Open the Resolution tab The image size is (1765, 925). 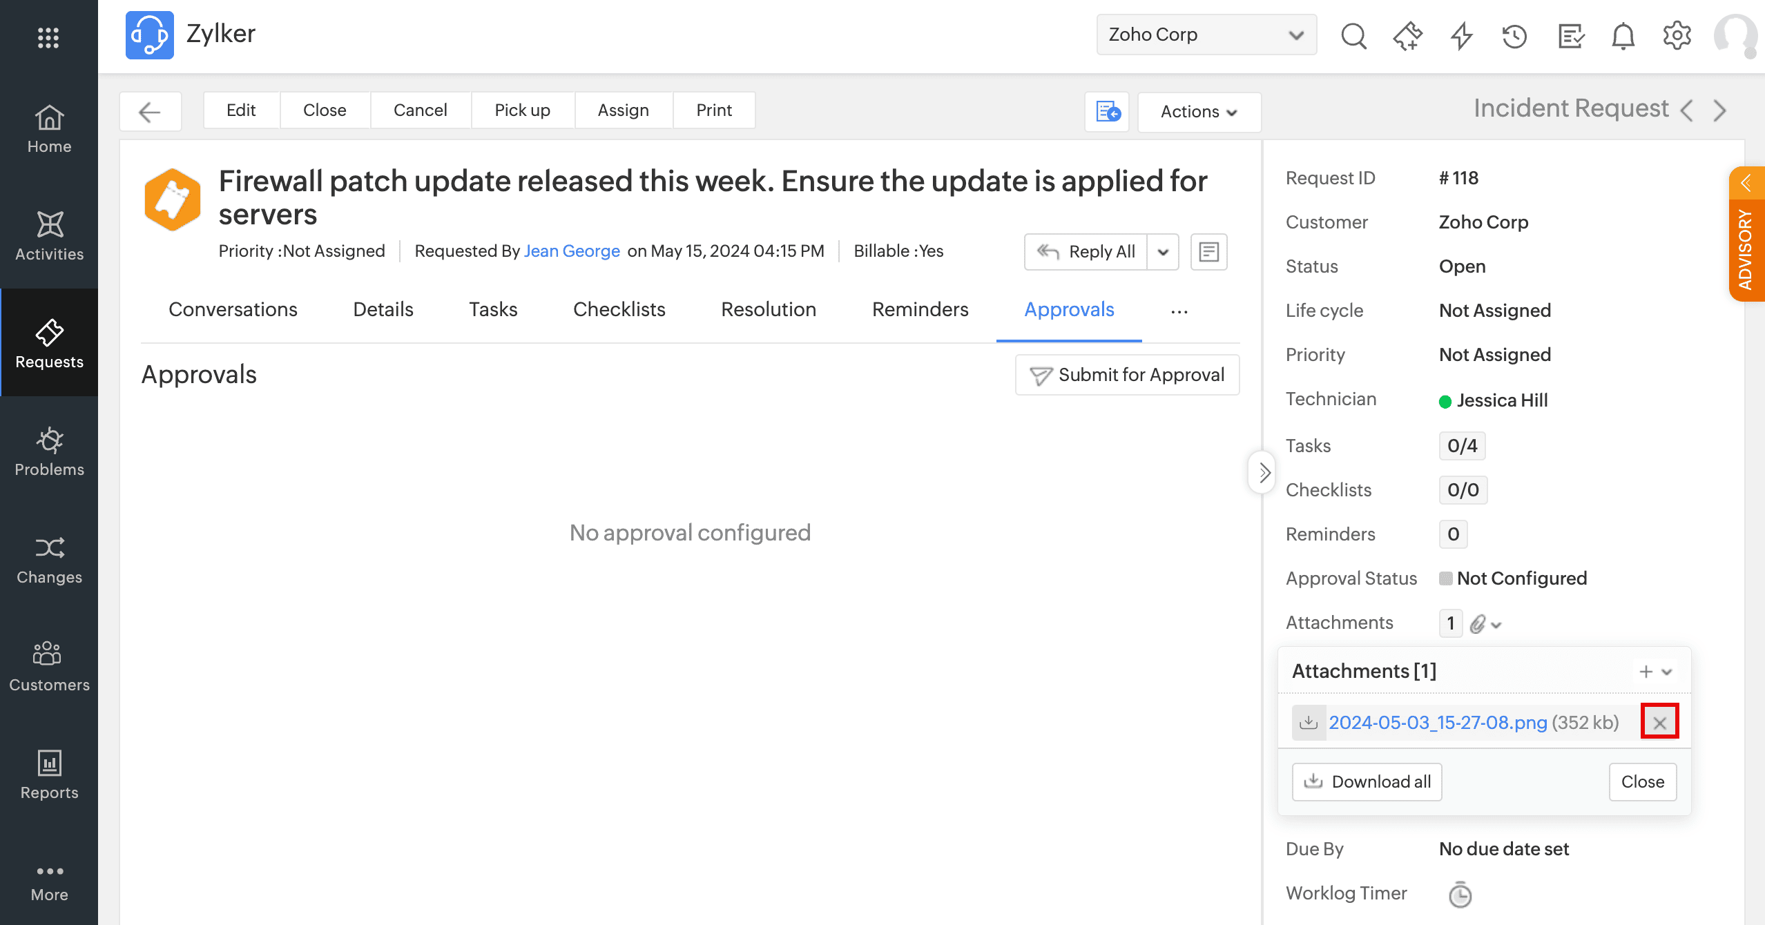coord(769,310)
